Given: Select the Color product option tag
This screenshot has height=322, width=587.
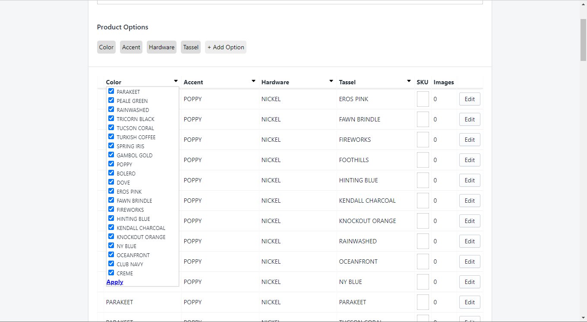Looking at the screenshot, I should [106, 47].
